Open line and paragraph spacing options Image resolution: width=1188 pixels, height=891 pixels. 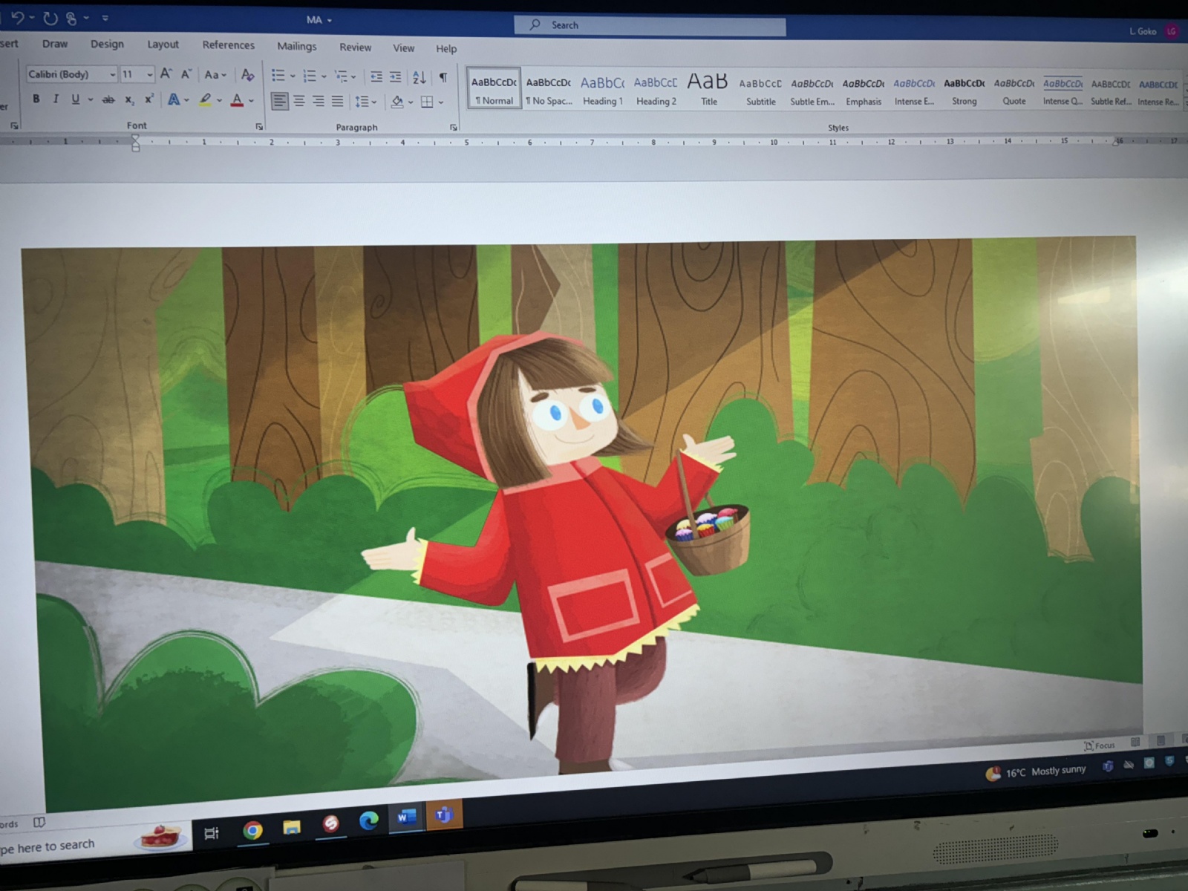click(365, 102)
